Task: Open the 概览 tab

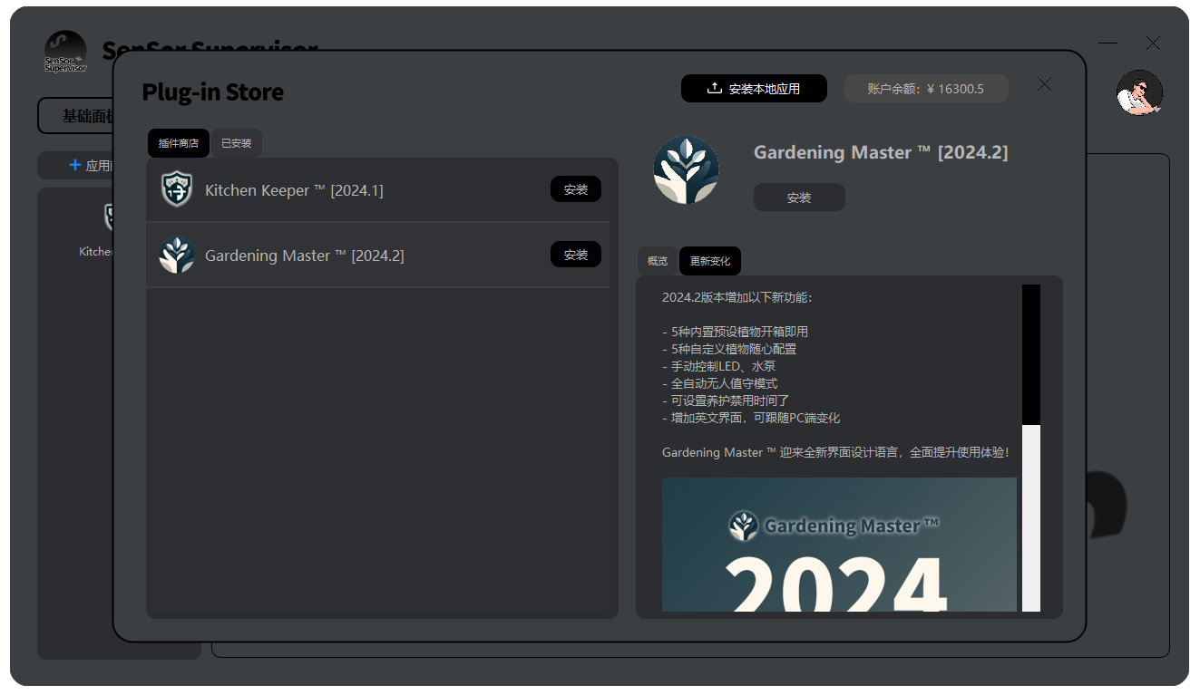Action: (658, 261)
